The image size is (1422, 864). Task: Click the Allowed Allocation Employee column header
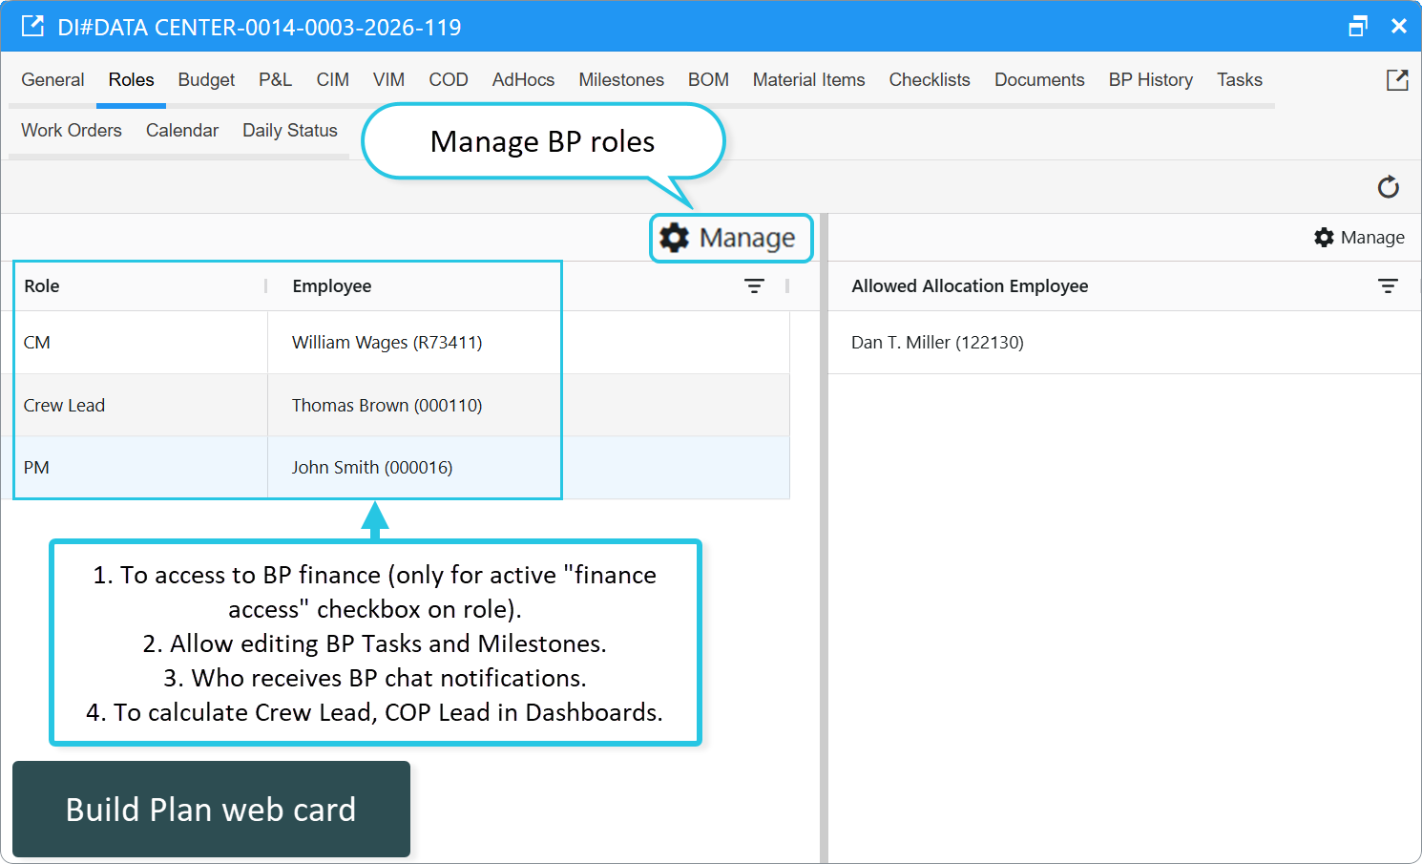[x=970, y=286]
